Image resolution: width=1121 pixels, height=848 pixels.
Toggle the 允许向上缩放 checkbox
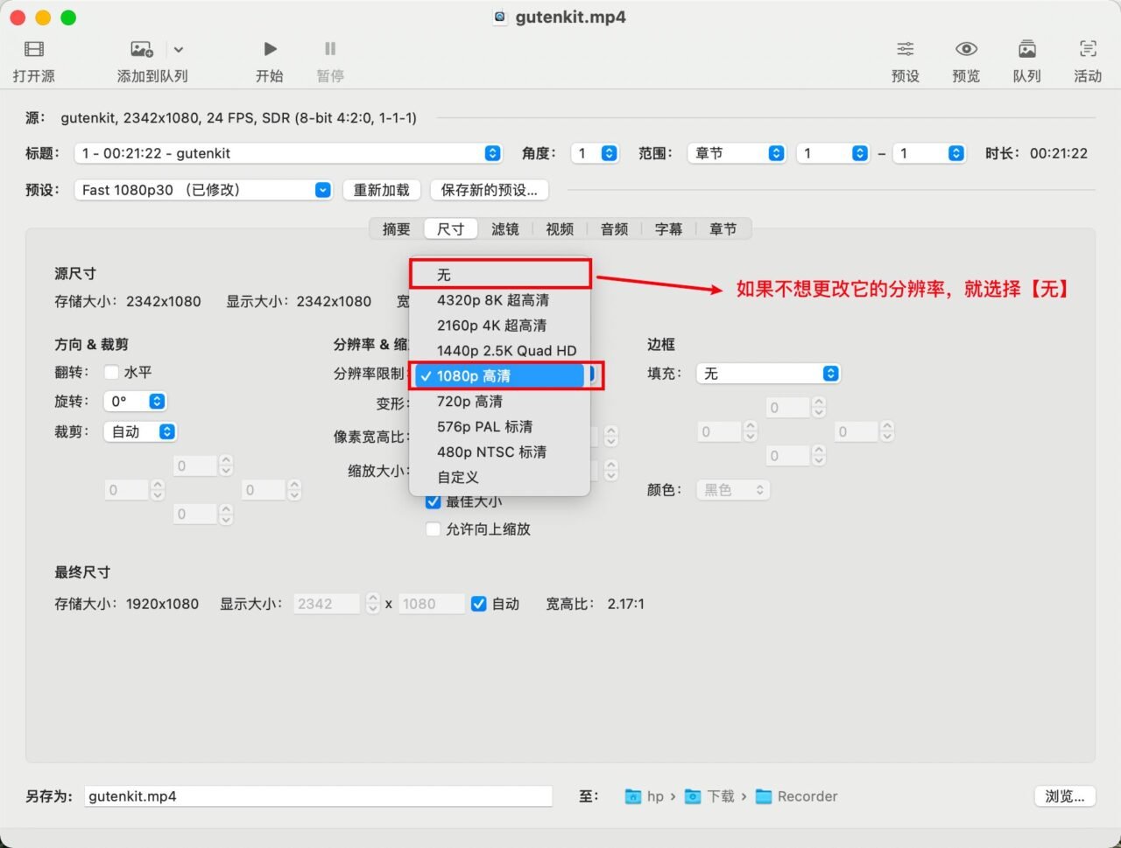(433, 529)
